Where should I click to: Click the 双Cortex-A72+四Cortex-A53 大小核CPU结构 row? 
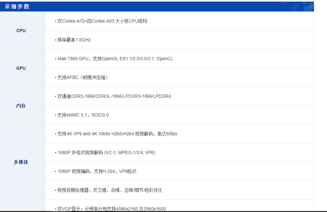(179, 21)
